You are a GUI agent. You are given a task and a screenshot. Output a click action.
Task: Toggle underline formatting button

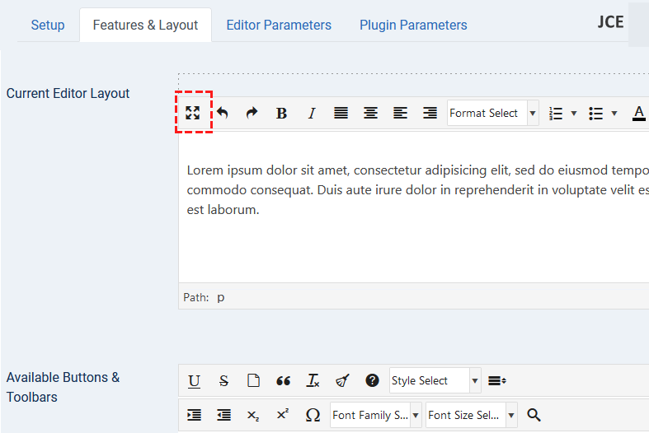[x=194, y=380]
